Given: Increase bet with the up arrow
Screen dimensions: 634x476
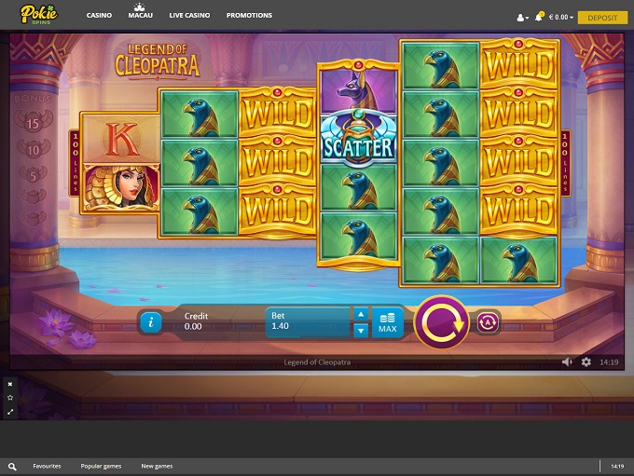Looking at the screenshot, I should click(361, 315).
